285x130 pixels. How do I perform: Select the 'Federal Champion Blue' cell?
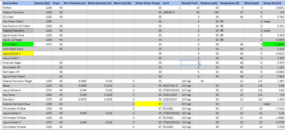[x=18, y=104]
